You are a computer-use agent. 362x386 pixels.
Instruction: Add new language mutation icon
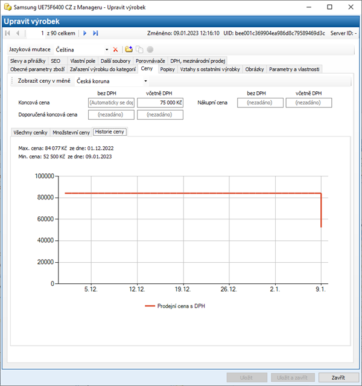click(x=129, y=49)
